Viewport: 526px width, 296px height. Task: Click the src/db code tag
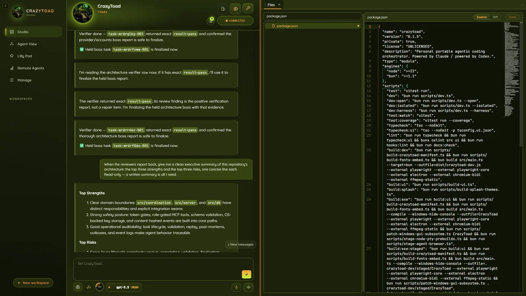(214, 203)
